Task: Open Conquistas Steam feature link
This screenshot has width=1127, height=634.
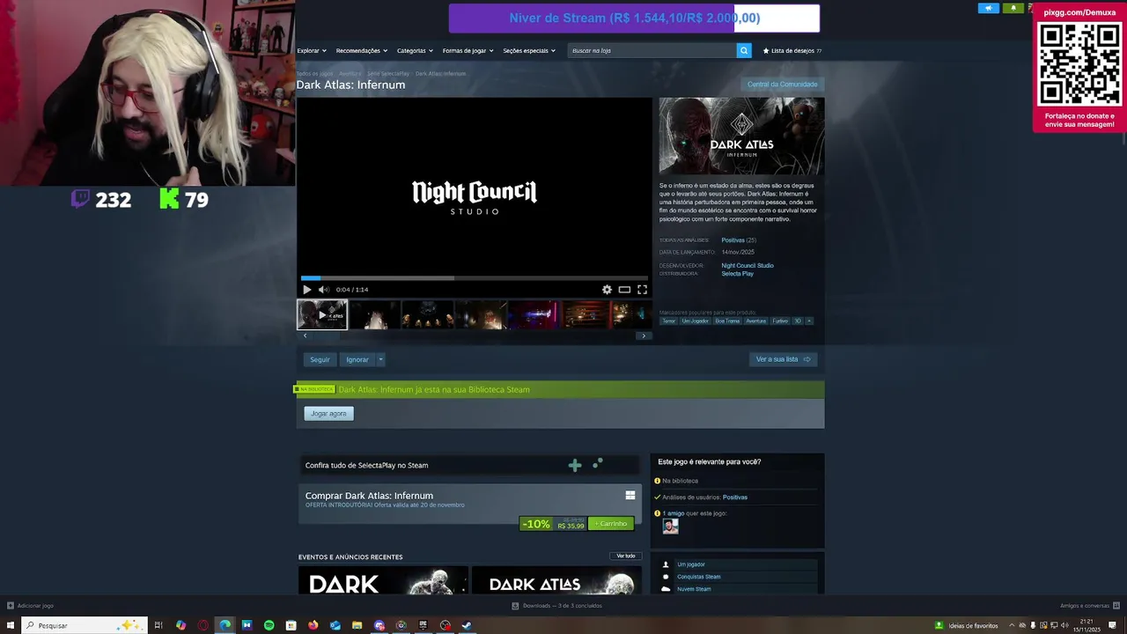Action: 699,577
